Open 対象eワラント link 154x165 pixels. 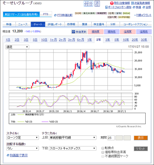144,15
